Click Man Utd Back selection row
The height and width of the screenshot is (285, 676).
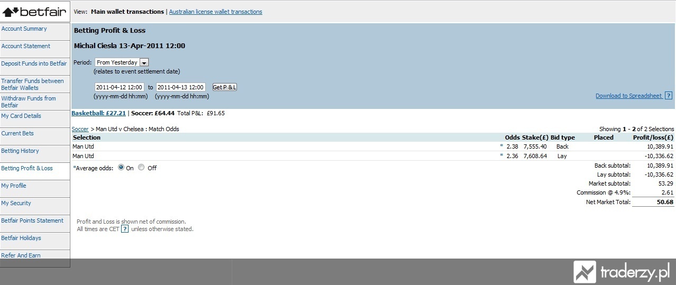373,146
